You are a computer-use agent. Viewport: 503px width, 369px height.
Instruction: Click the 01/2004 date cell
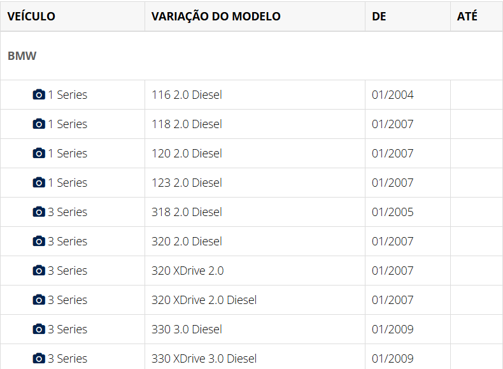coord(392,95)
